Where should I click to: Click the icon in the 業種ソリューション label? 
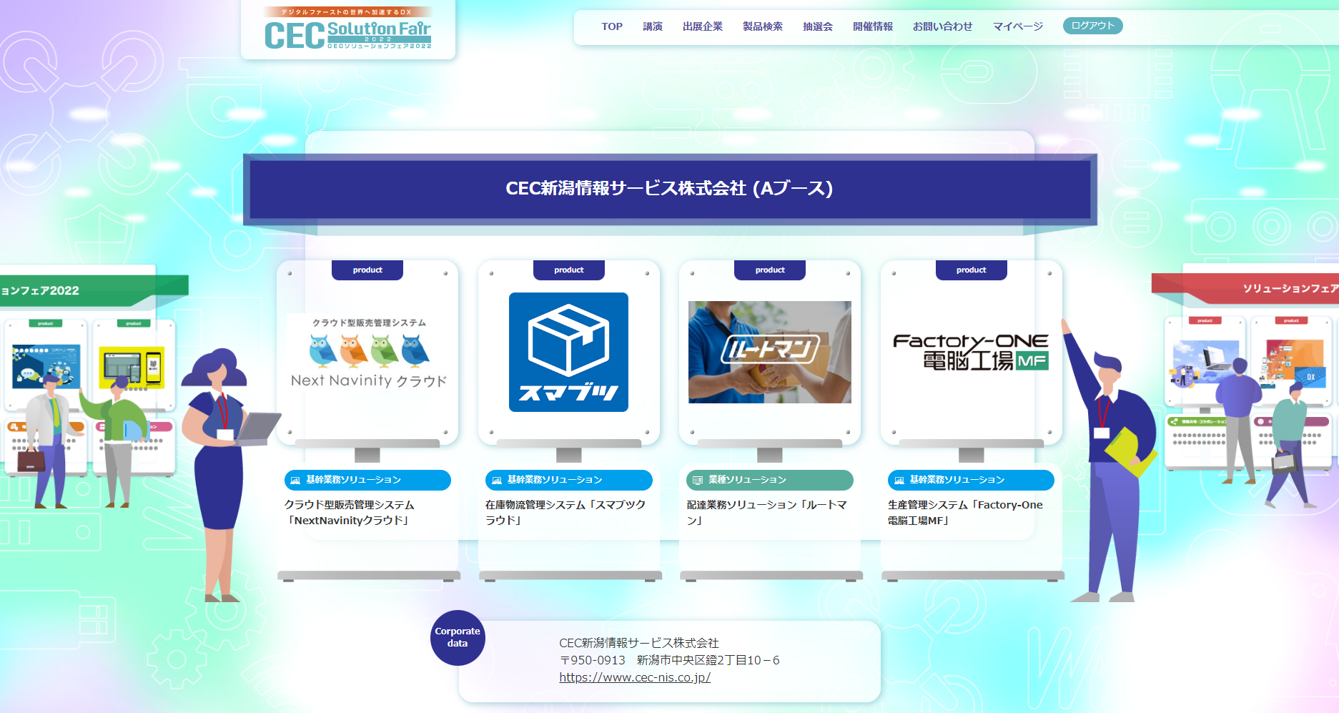[x=698, y=481]
